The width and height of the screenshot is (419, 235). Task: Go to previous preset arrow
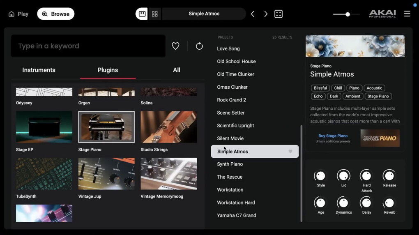[x=253, y=14]
